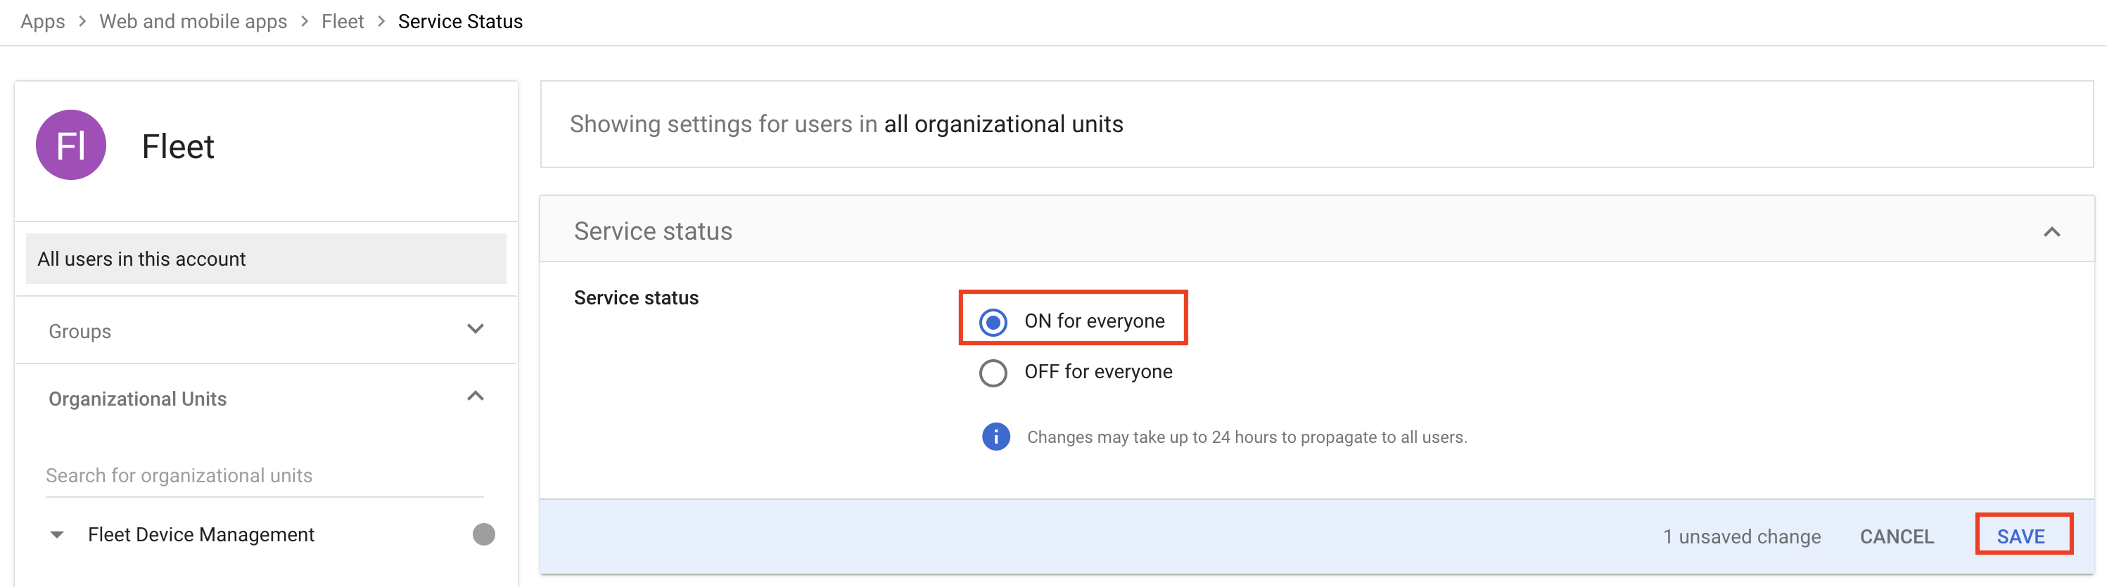
Task: Save the service status change
Action: pyautogui.click(x=2021, y=536)
